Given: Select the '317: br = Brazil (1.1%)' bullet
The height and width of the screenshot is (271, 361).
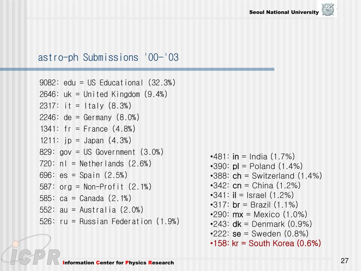Looking at the screenshot, I should (254, 205).
